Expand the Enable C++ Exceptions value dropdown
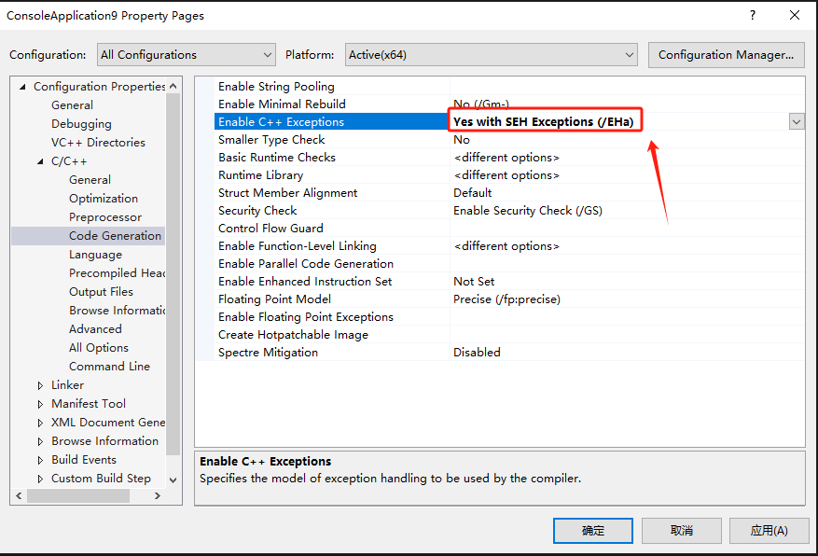Screen dimensions: 818x556 (796, 121)
